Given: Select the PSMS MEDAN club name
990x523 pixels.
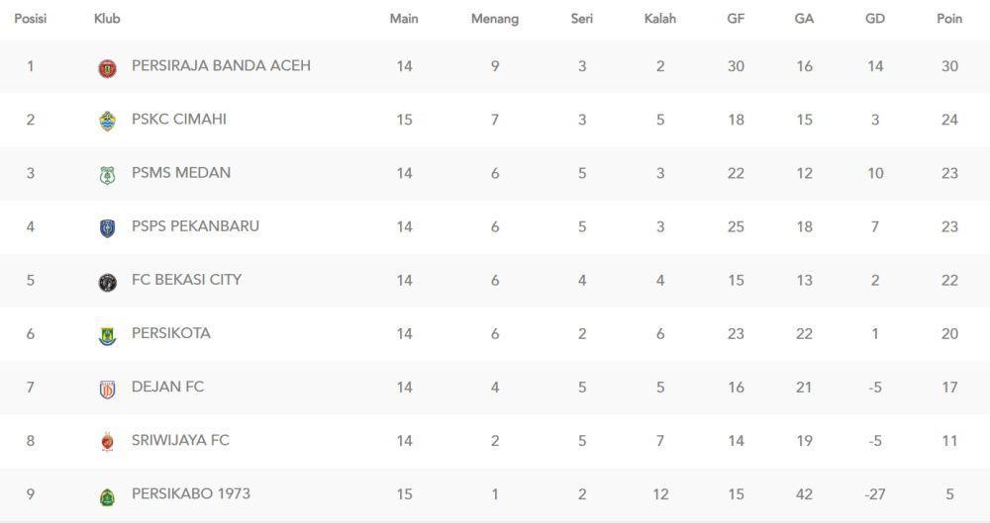Looking at the screenshot, I should pyautogui.click(x=181, y=173).
